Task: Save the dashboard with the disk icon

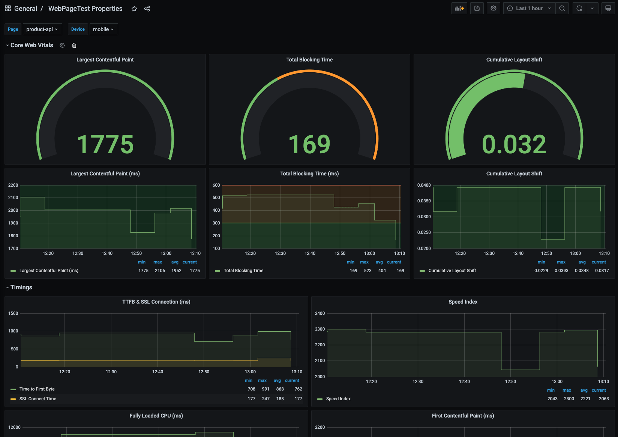Action: [477, 8]
